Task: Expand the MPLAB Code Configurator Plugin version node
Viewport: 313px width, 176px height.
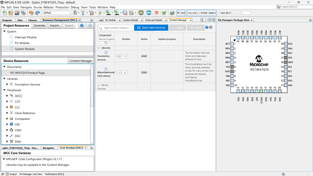Action: pyautogui.click(x=4, y=159)
